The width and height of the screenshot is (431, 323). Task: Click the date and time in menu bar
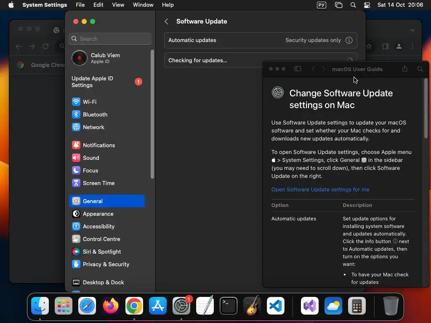coord(400,5)
